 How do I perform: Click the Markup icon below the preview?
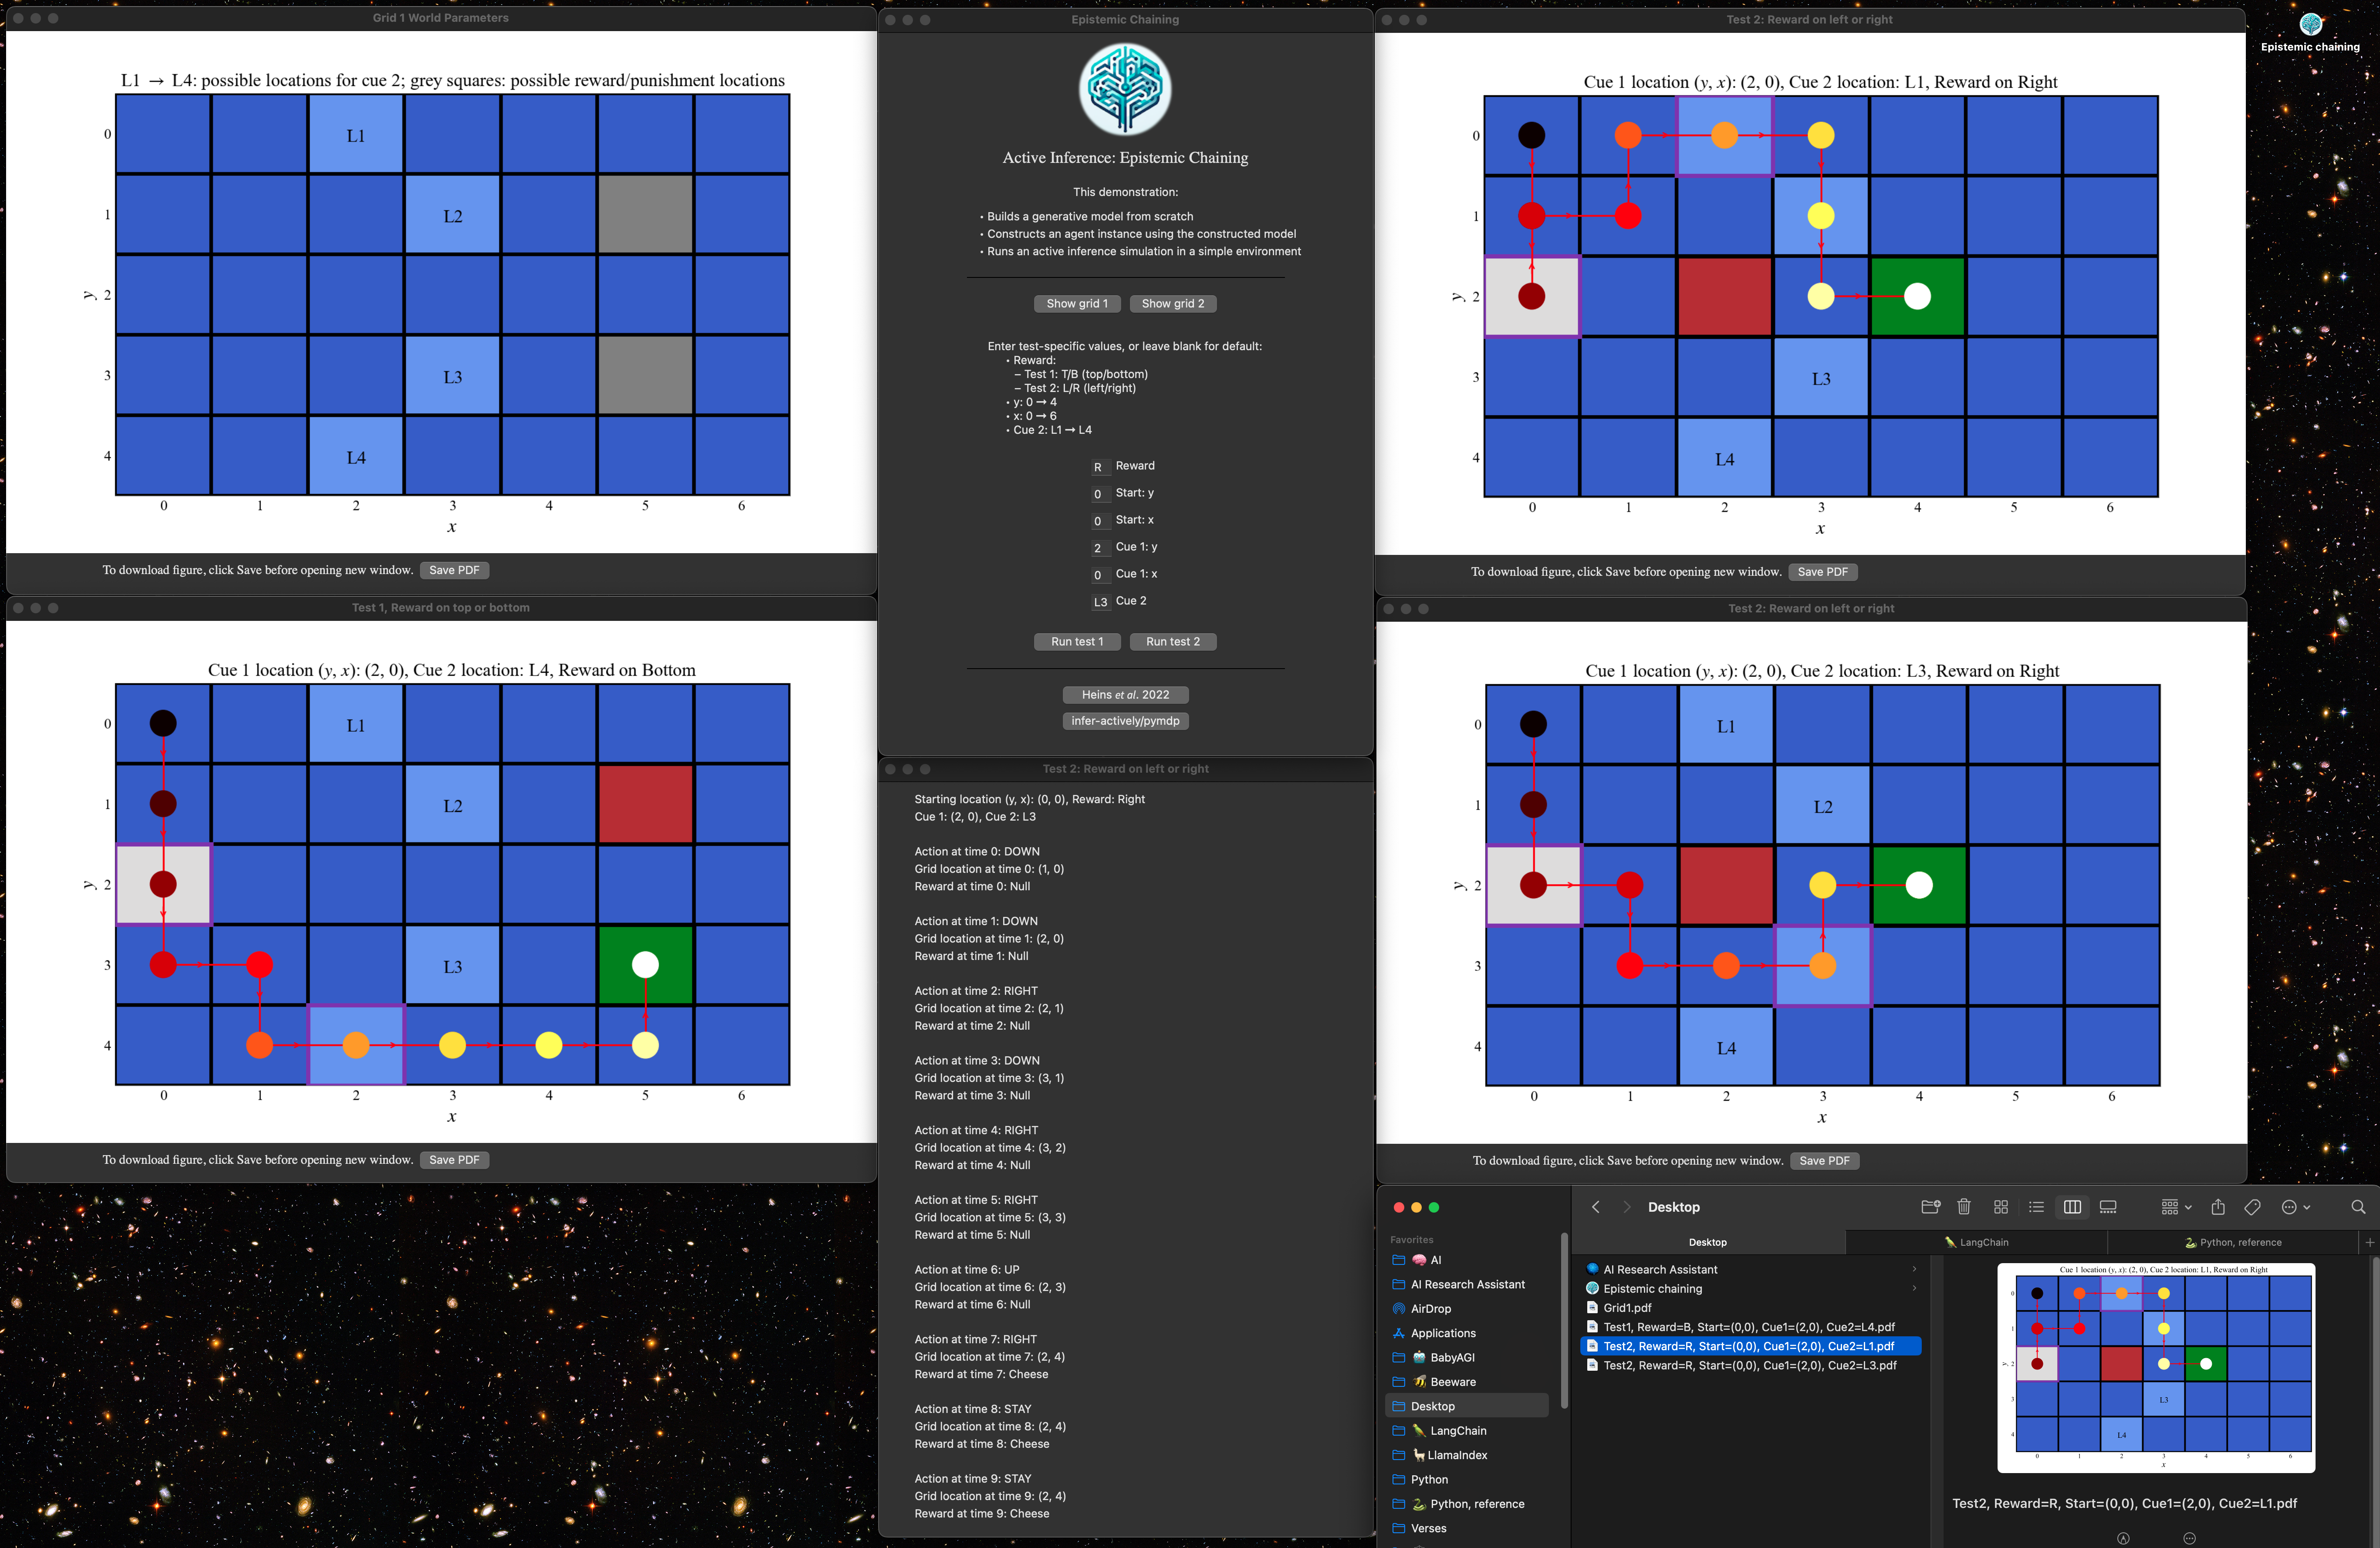[x=2123, y=1538]
